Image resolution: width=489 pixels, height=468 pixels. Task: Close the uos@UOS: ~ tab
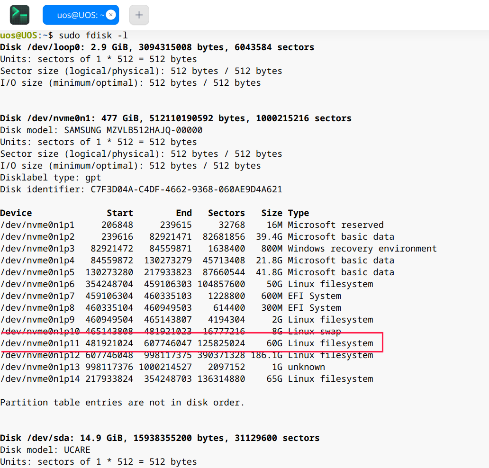pyautogui.click(x=111, y=15)
